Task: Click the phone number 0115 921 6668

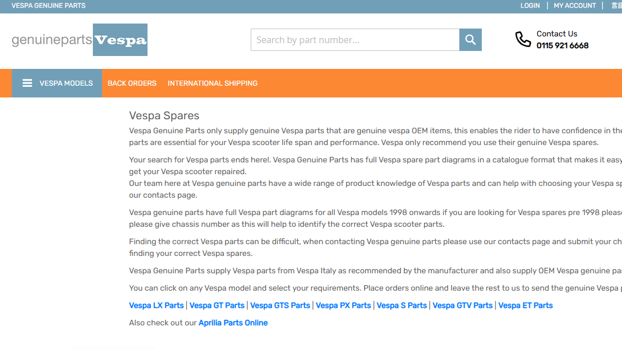Action: [562, 45]
